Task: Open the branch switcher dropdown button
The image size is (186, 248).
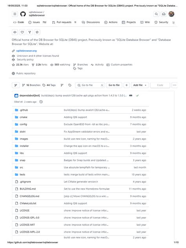Action: [x=16, y=85]
